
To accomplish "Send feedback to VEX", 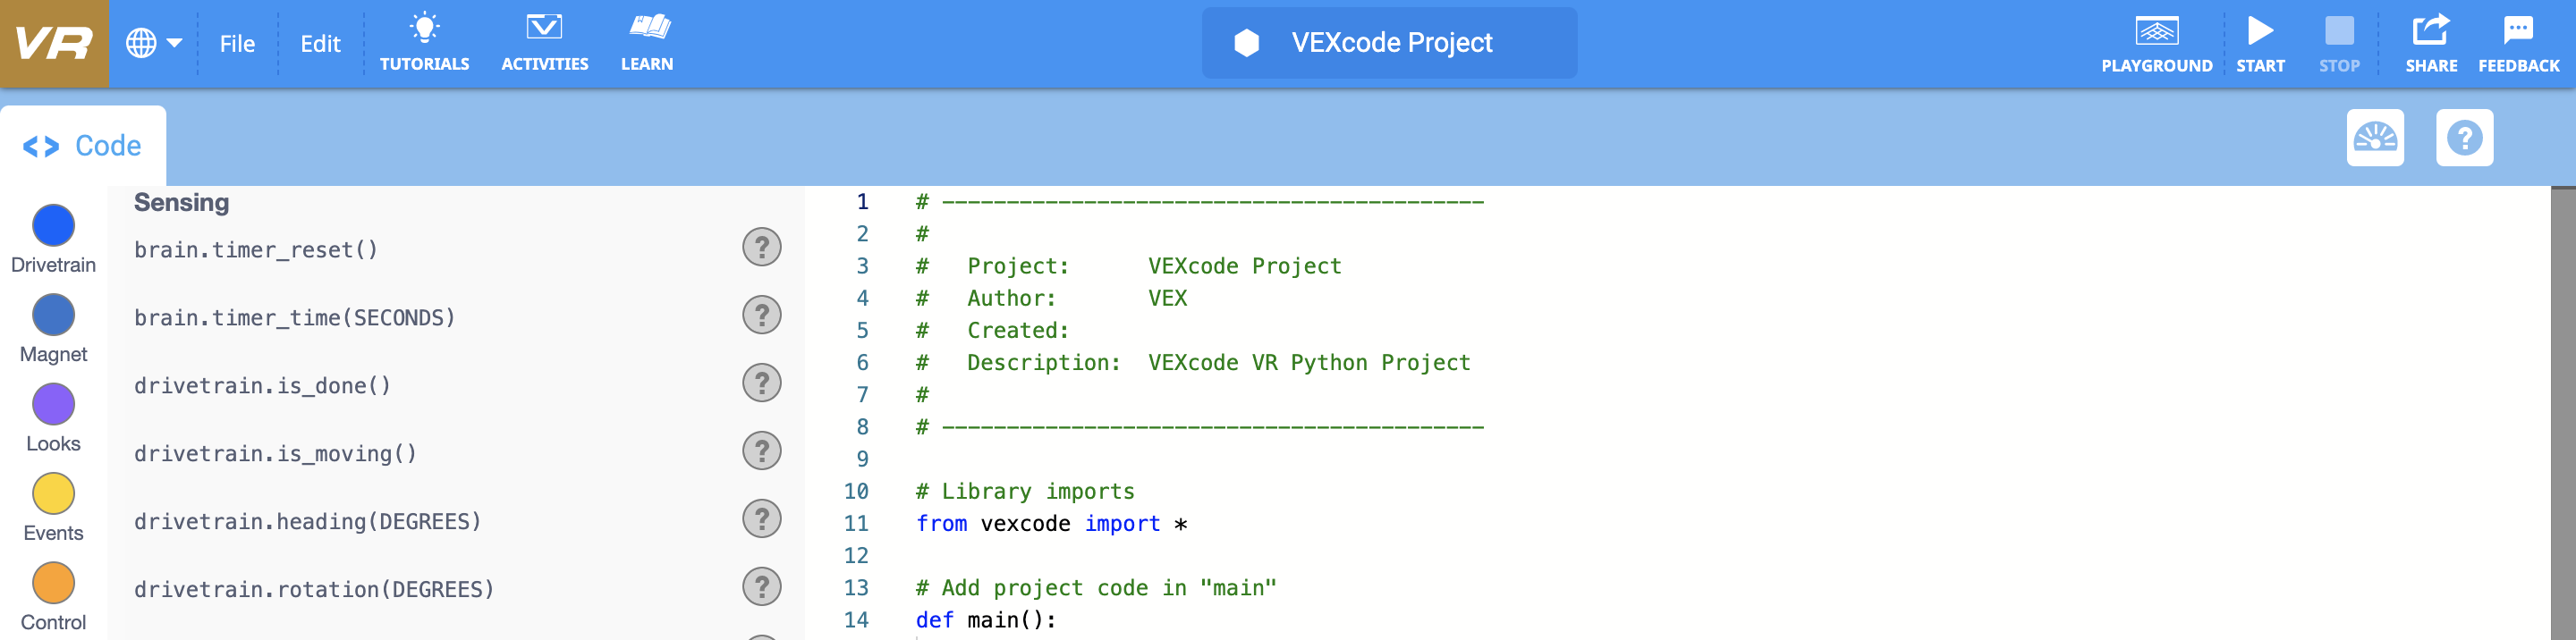I will pos(2518,40).
